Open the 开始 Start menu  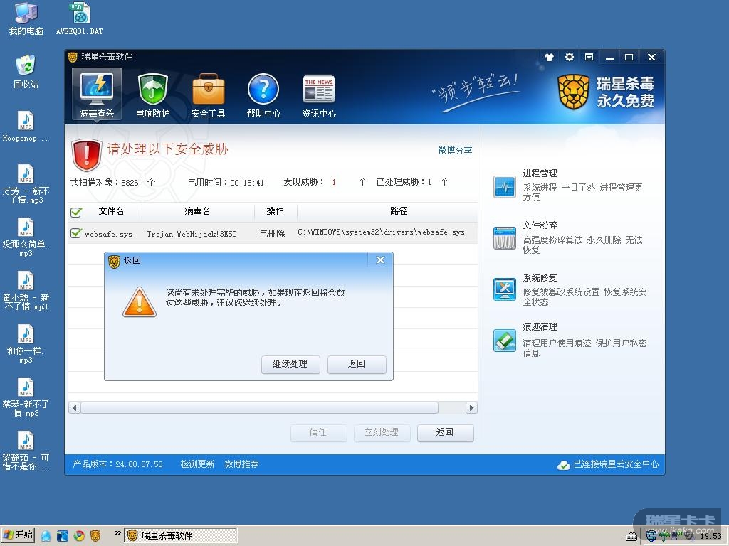(18, 535)
